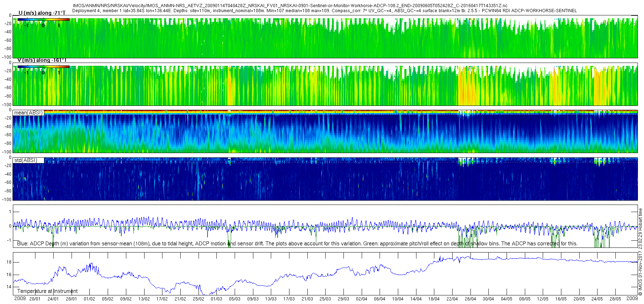
Task: Click the '09/03' date tick label
Action: (x=253, y=299)
